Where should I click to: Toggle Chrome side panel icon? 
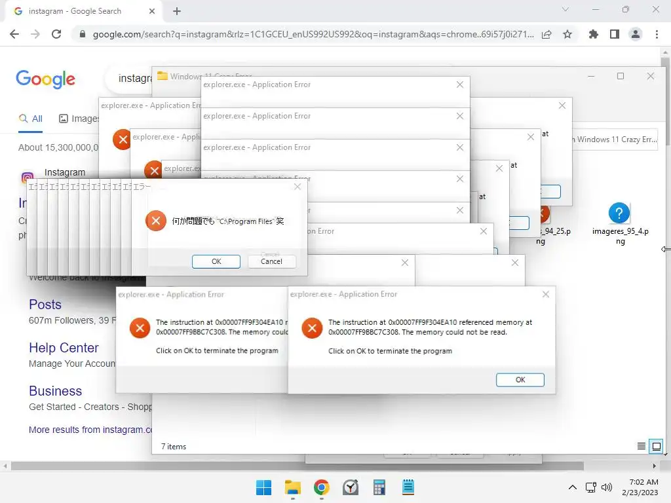click(615, 34)
